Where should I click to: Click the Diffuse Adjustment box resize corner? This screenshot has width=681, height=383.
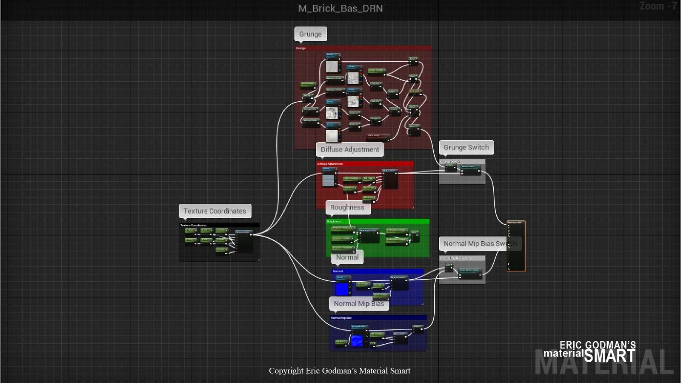pyautogui.click(x=412, y=207)
